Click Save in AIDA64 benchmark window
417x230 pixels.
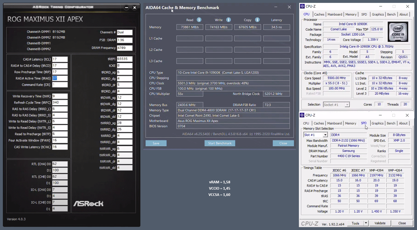(156, 143)
